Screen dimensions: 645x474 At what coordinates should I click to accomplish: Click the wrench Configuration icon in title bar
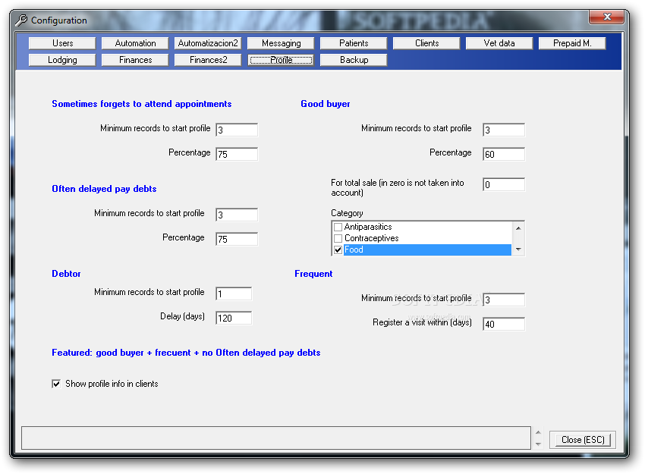[21, 20]
